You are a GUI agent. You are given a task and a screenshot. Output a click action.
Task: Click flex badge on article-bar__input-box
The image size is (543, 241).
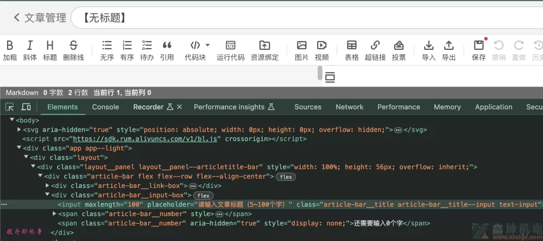tap(204, 196)
